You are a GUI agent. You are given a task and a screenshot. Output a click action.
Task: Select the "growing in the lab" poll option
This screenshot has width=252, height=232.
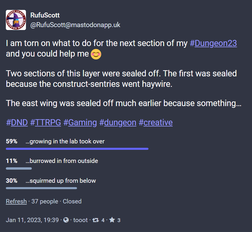[x=65, y=141]
